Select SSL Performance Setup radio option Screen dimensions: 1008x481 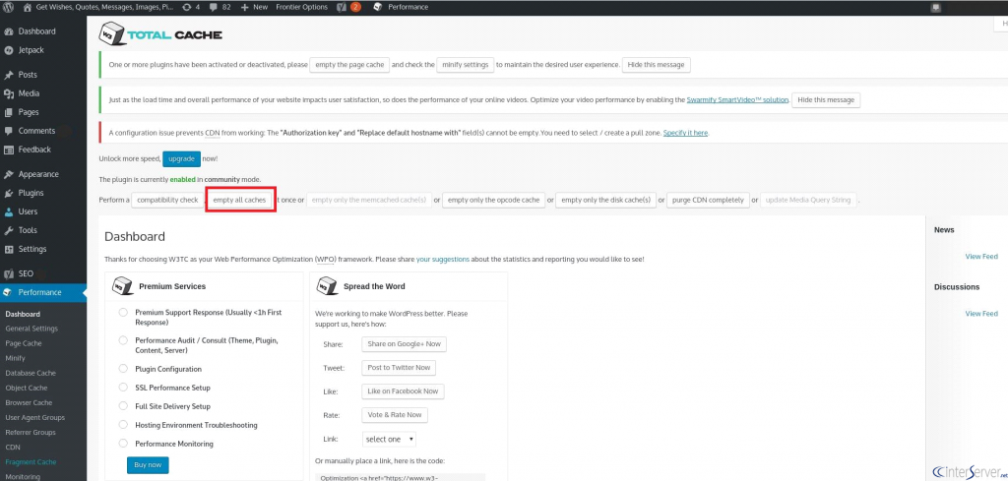tap(123, 388)
